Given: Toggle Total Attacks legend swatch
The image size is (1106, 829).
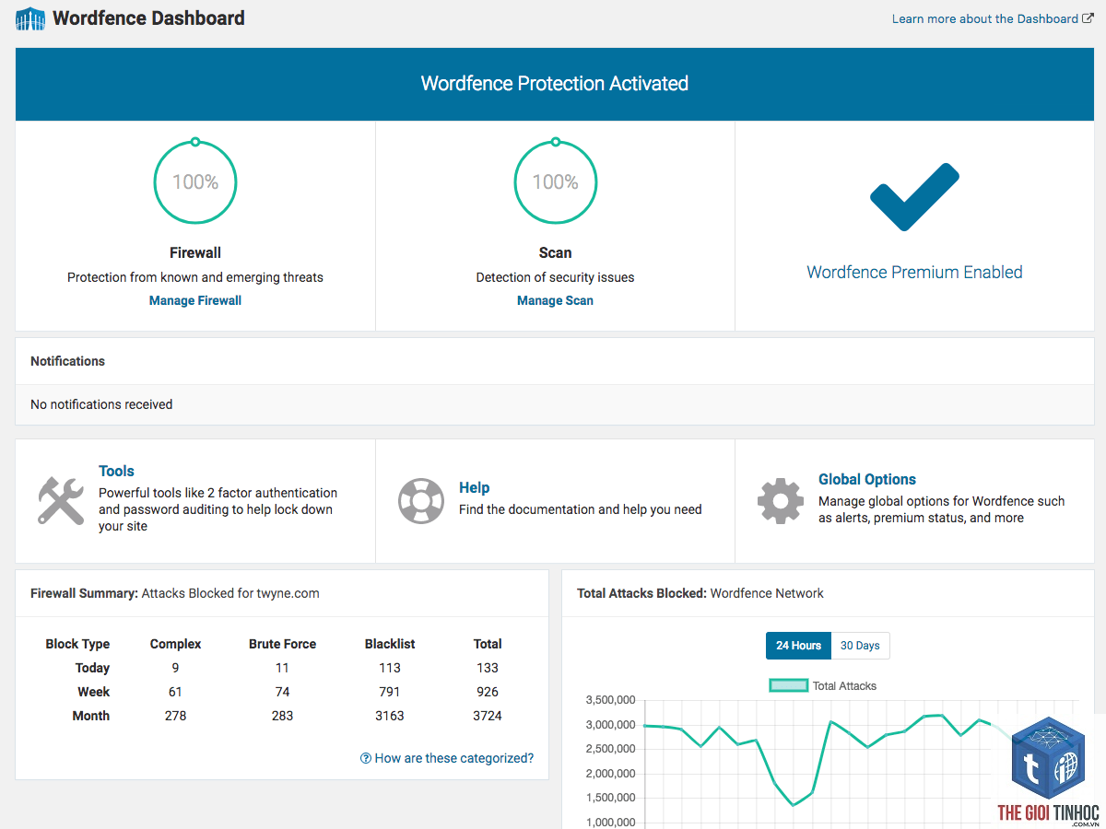Looking at the screenshot, I should (x=789, y=685).
